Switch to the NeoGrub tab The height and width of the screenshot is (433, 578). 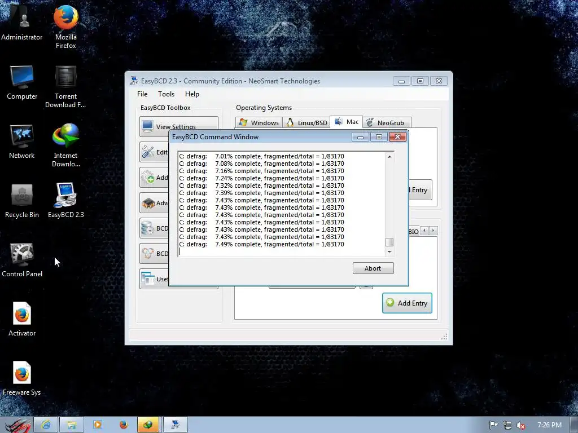[386, 122]
